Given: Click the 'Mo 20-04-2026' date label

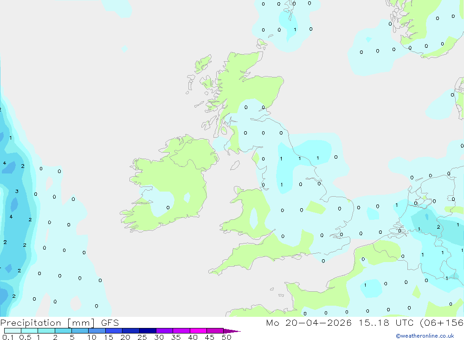Looking at the screenshot, I should 309,323.
